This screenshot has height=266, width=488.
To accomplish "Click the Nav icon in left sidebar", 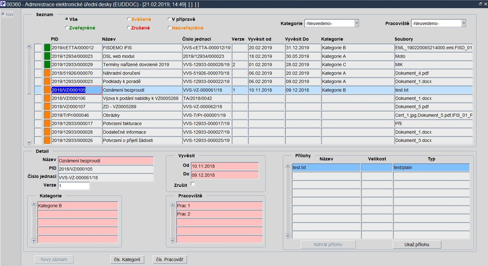I will click(x=3, y=14).
